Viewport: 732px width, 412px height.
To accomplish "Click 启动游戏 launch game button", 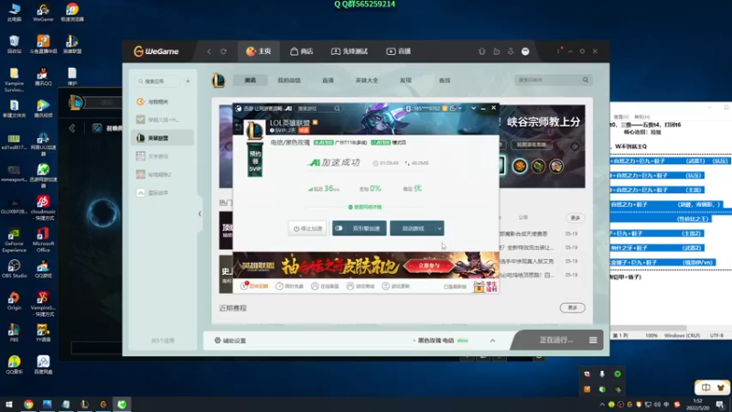I will (x=414, y=228).
